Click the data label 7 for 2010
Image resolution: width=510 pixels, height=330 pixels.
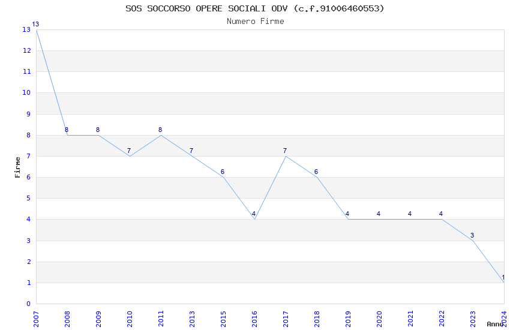(x=129, y=151)
